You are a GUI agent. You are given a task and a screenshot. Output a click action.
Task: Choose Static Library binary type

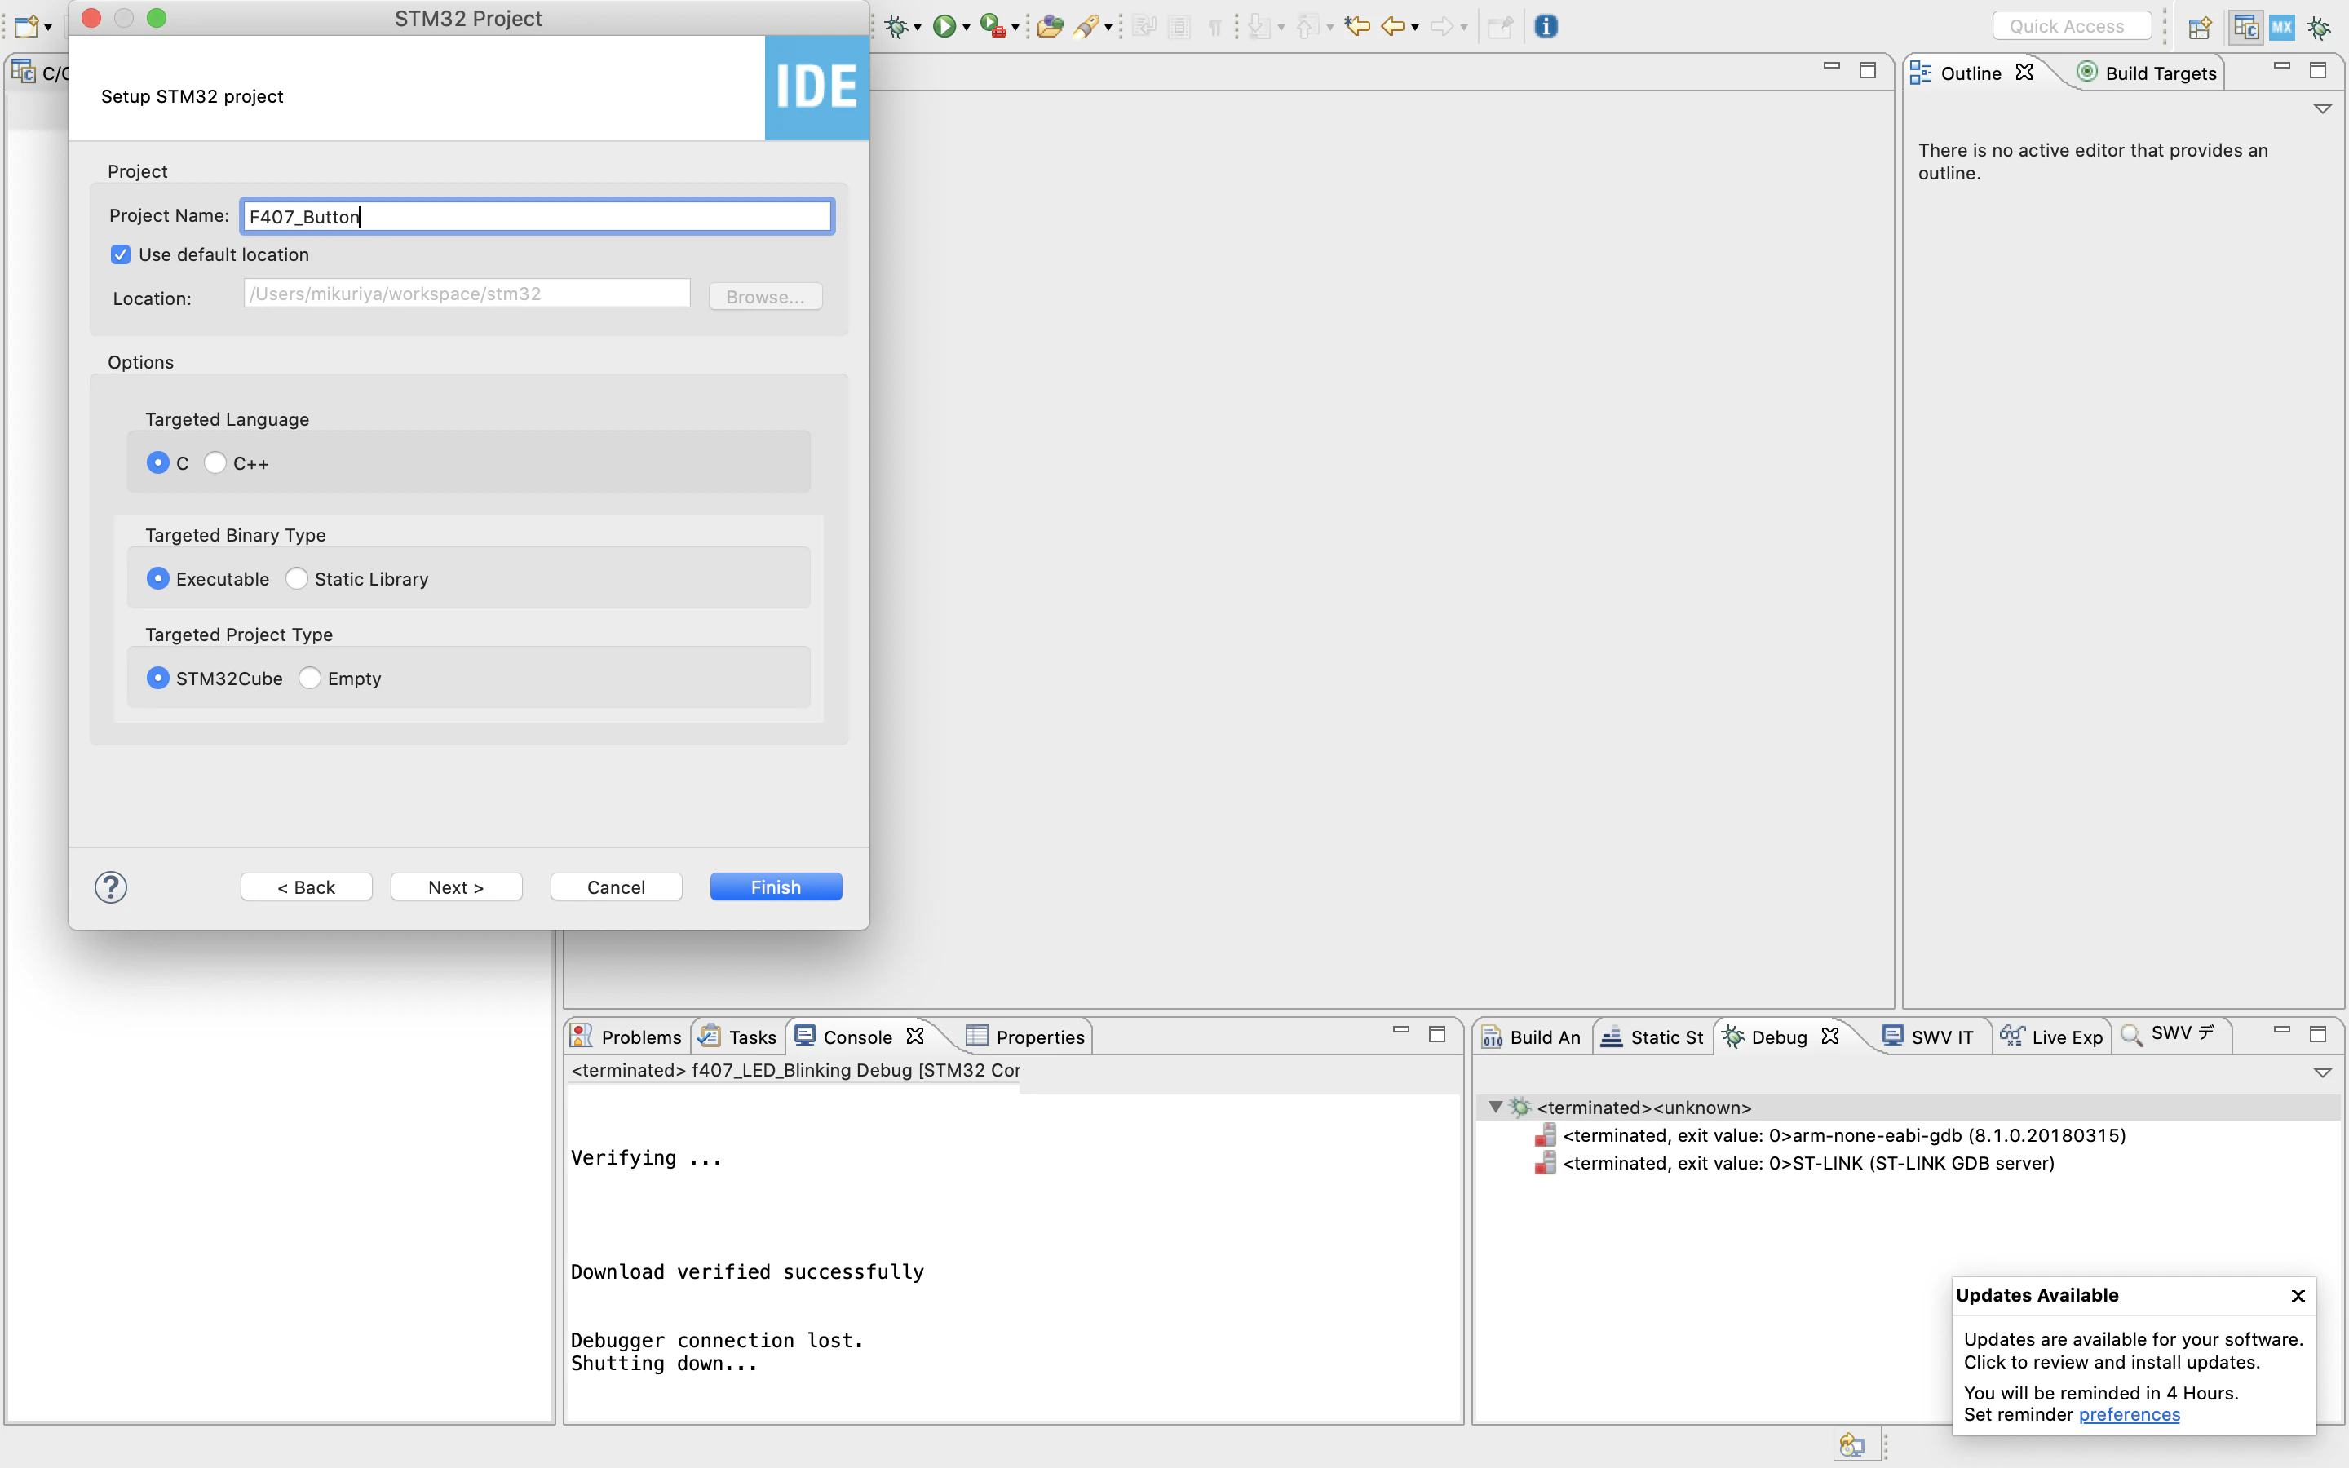pos(297,579)
